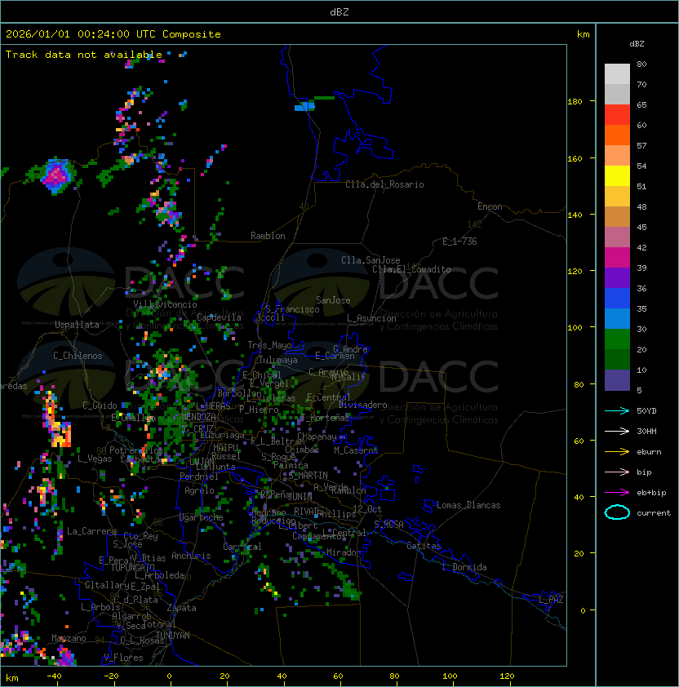Click the 'L_Asuncion' map label
This screenshot has height=687, width=679.
pos(371,318)
